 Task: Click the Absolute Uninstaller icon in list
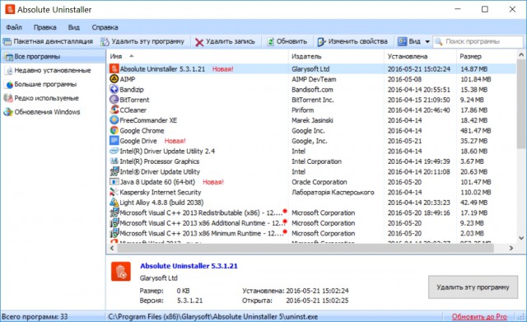click(x=114, y=69)
